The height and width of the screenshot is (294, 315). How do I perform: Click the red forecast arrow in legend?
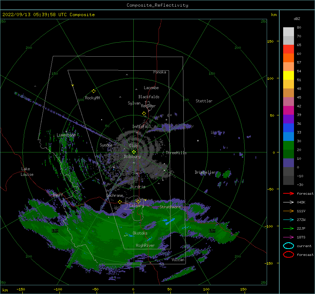[x=288, y=193]
